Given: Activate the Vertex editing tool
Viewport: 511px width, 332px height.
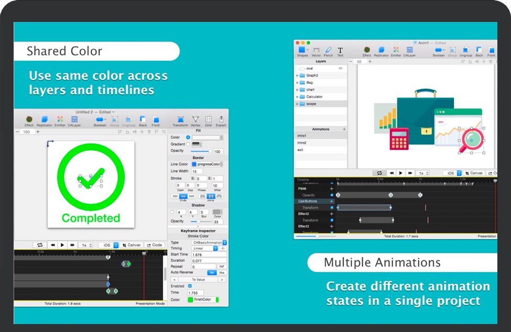Looking at the screenshot, I should 195,120.
